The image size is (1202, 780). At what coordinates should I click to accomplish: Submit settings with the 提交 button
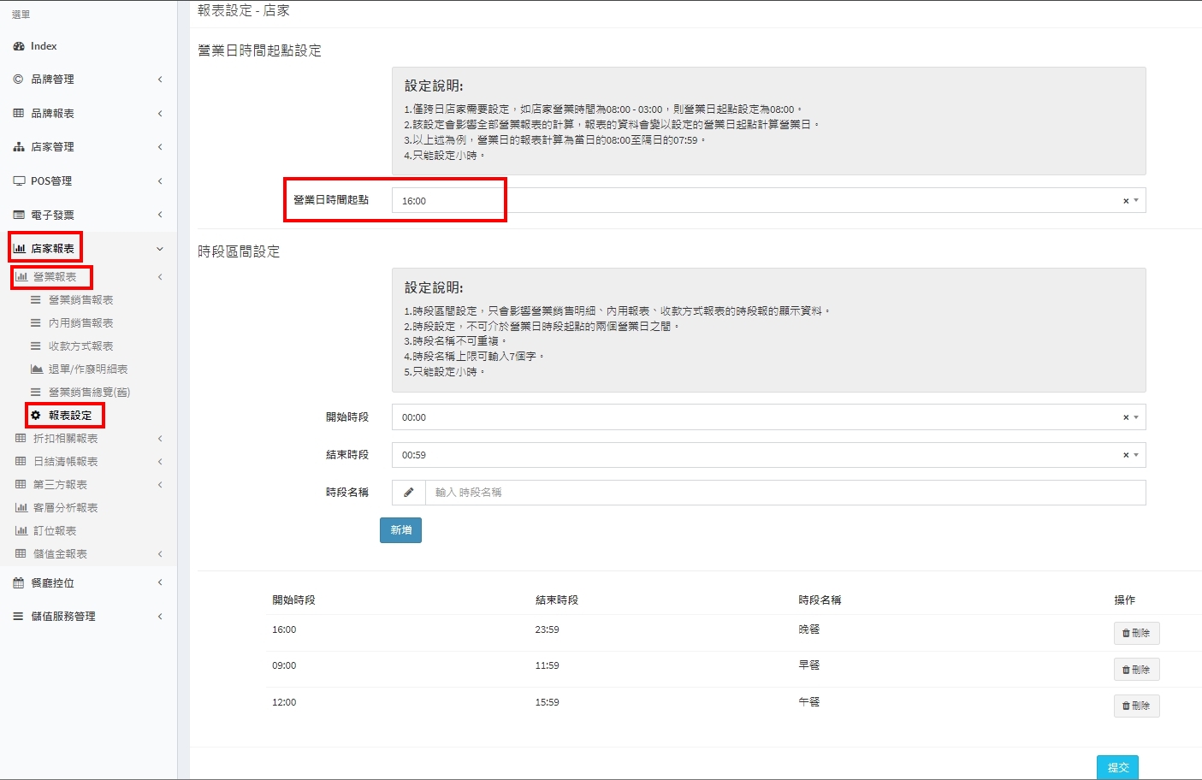(1117, 767)
